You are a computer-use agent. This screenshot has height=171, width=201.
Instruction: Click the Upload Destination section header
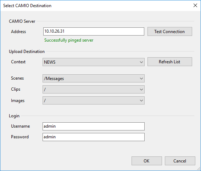click(27, 52)
